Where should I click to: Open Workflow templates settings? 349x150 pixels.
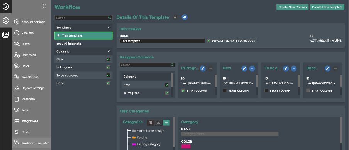pyautogui.click(x=31, y=143)
